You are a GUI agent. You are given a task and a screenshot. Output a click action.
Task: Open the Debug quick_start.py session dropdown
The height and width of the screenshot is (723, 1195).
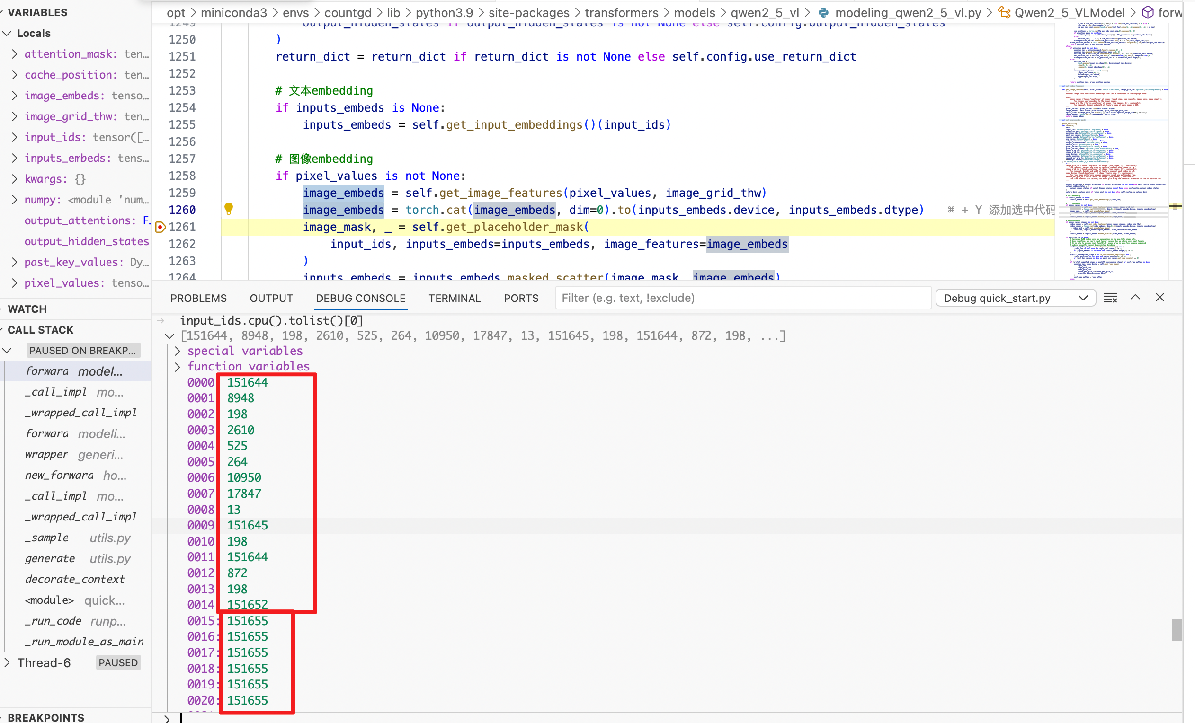tap(1015, 298)
